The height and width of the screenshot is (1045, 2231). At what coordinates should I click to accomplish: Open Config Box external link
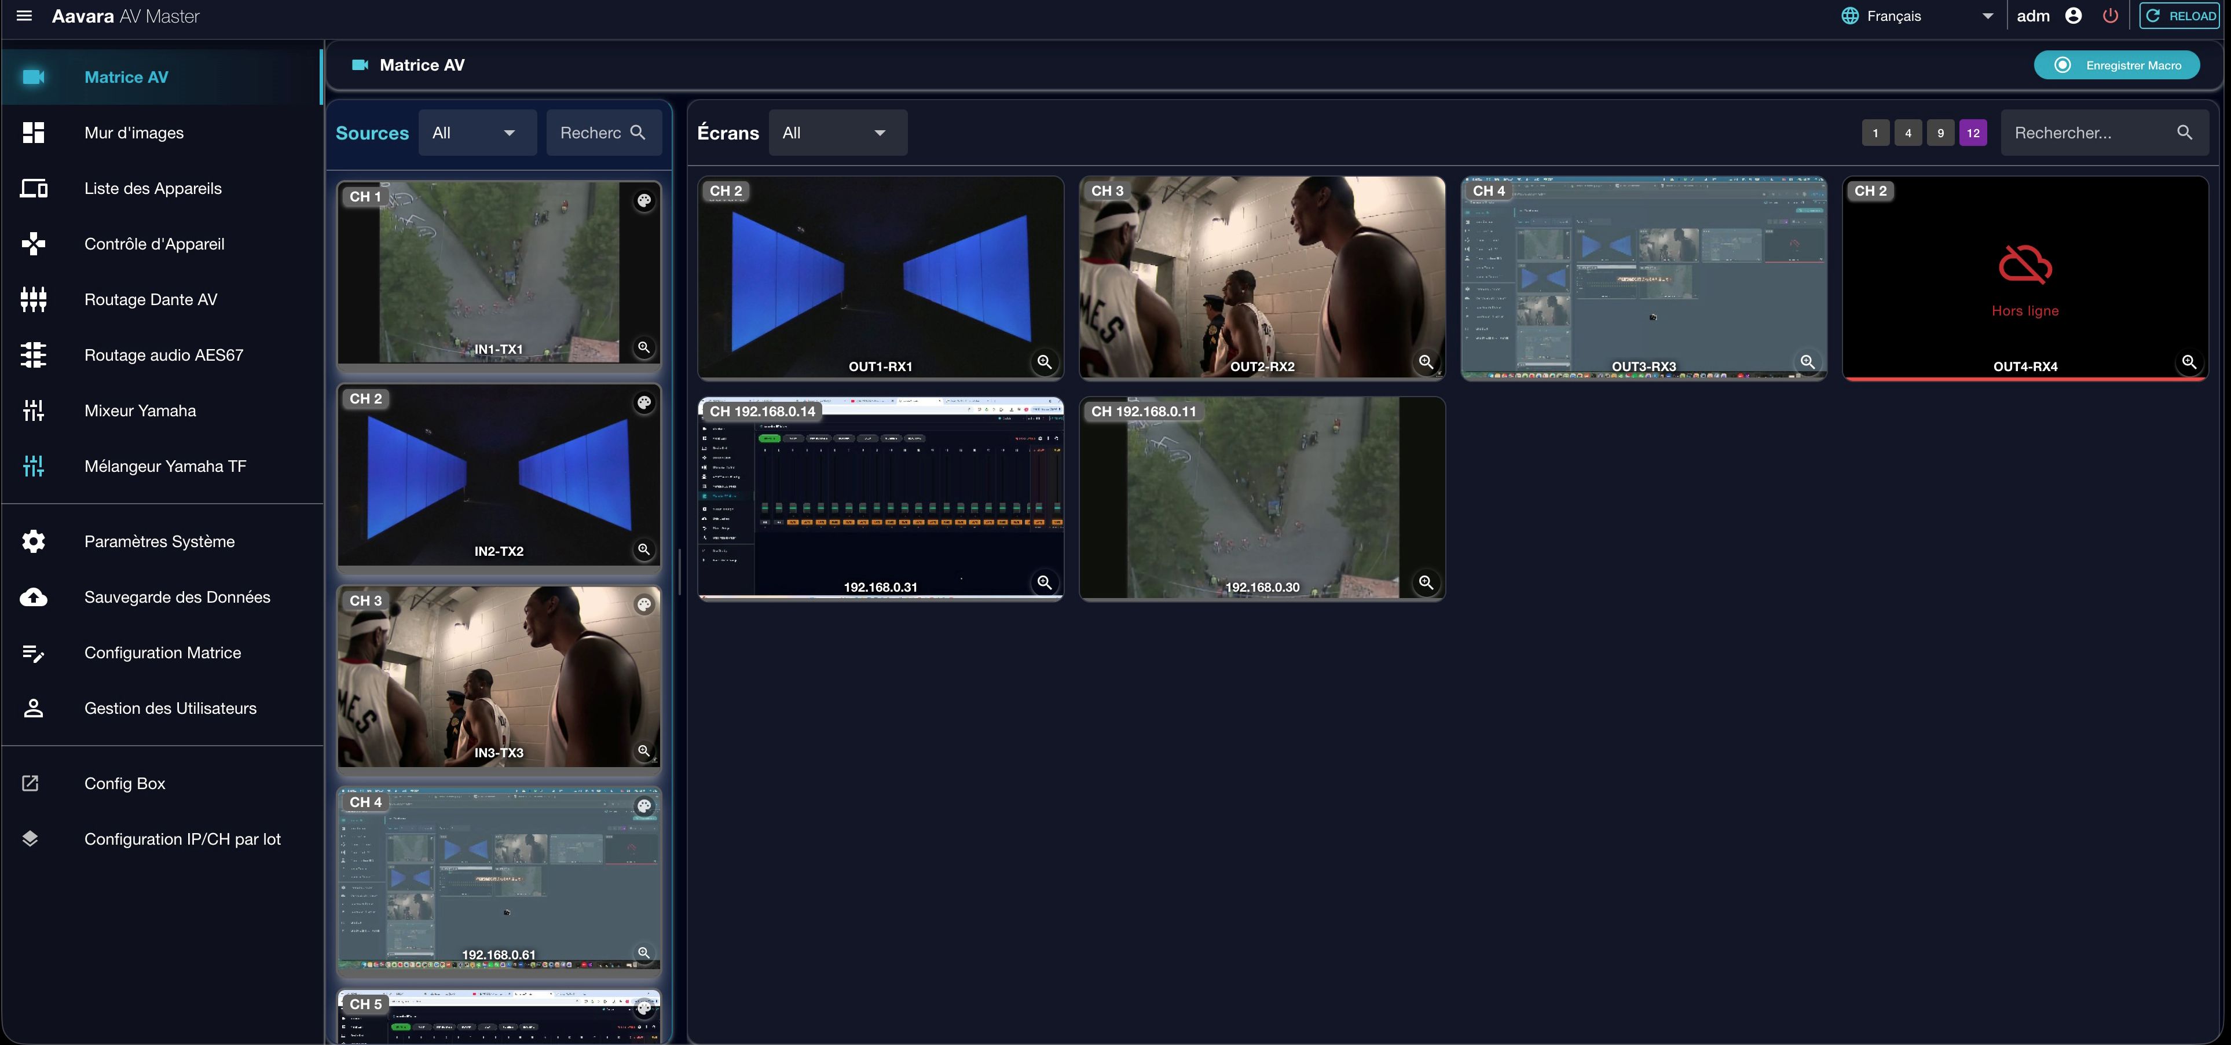(163, 783)
